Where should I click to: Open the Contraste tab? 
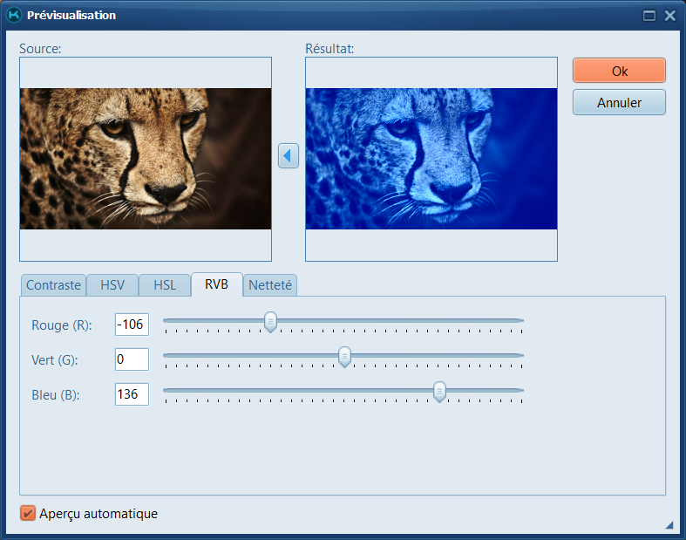[x=53, y=285]
